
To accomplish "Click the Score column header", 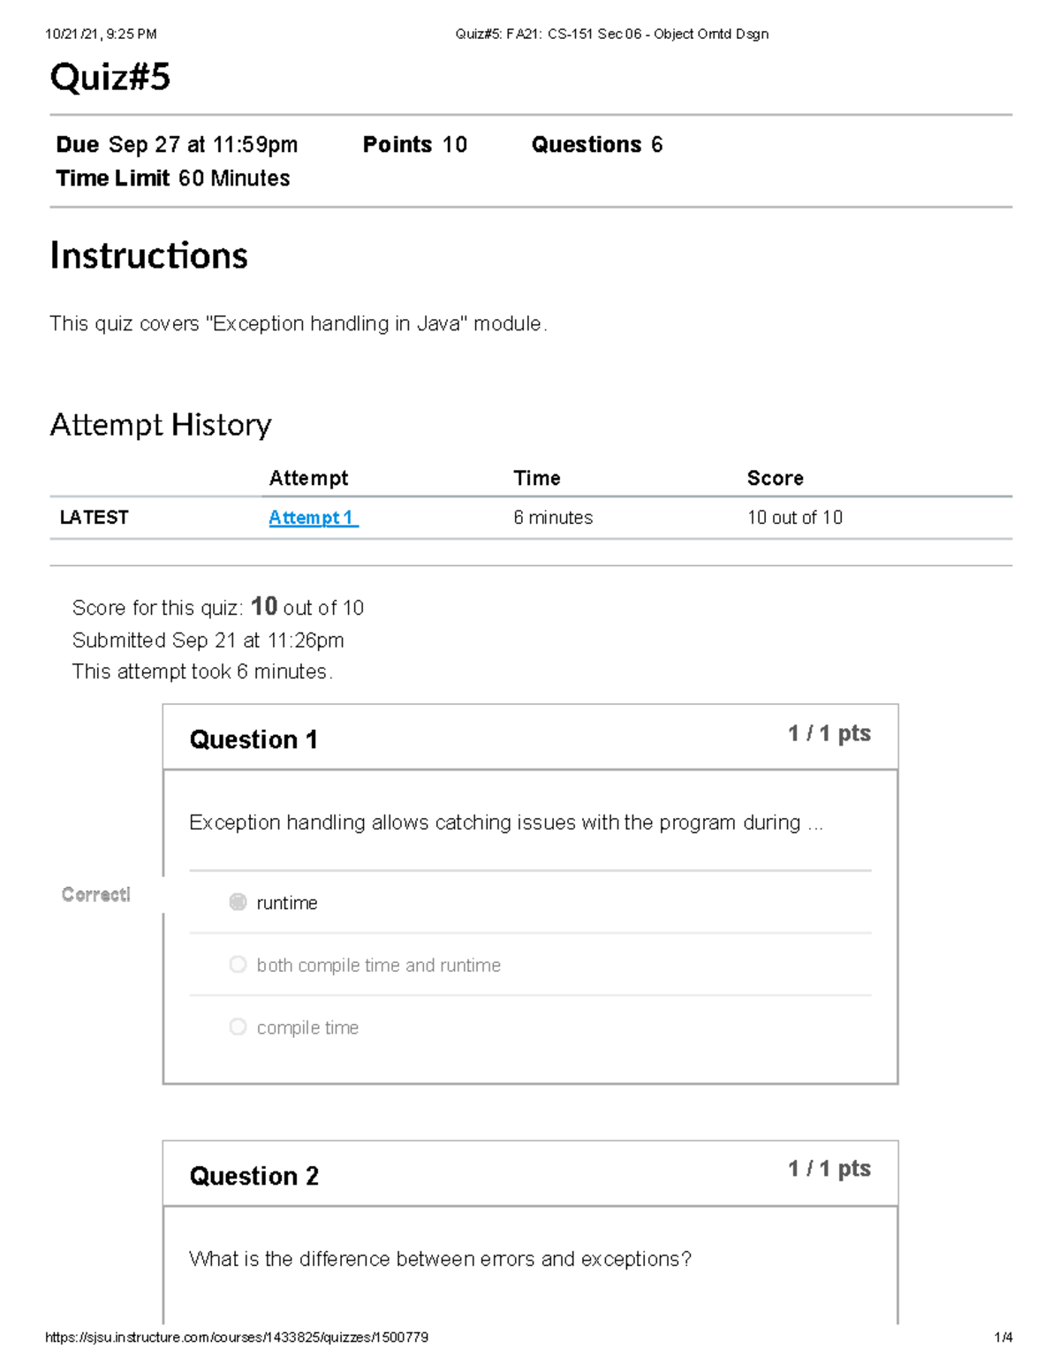I will (775, 478).
